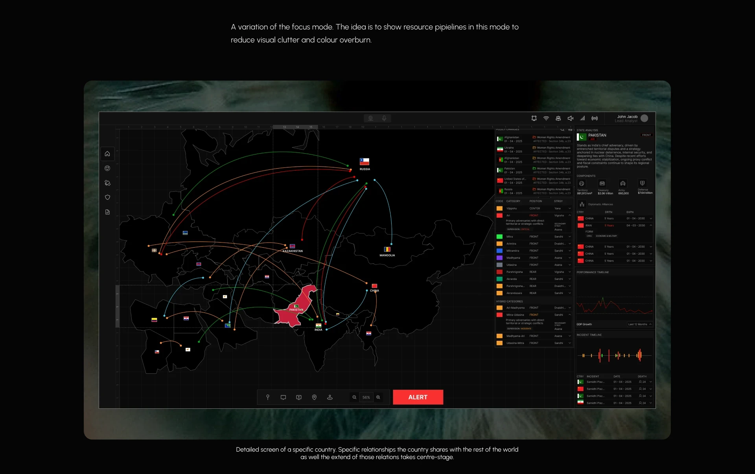Image resolution: width=755 pixels, height=474 pixels.
Task: Click the green Mitra color swatch
Action: tap(499, 237)
